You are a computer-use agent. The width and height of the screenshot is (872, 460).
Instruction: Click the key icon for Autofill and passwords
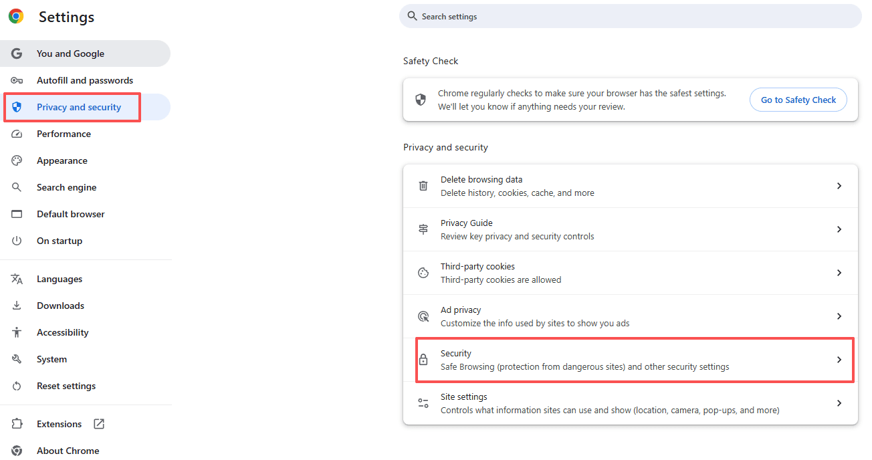(x=17, y=80)
